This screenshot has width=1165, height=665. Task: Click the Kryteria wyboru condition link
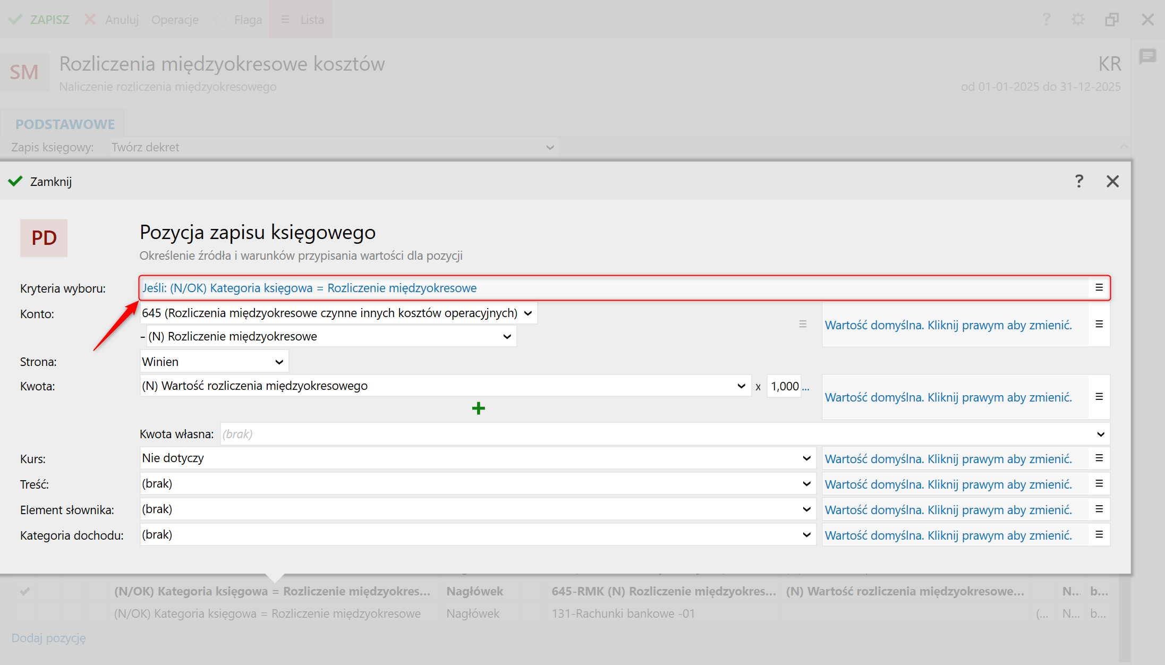click(x=309, y=288)
